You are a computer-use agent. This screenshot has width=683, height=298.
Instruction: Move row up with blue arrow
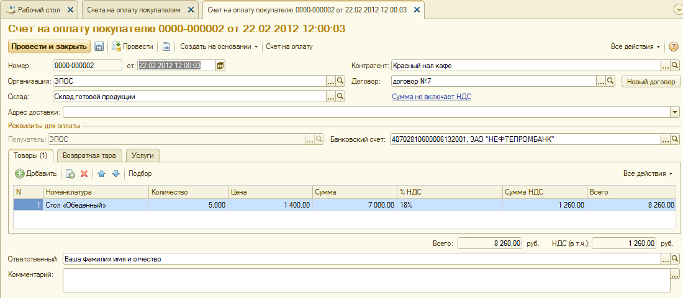pyautogui.click(x=101, y=173)
